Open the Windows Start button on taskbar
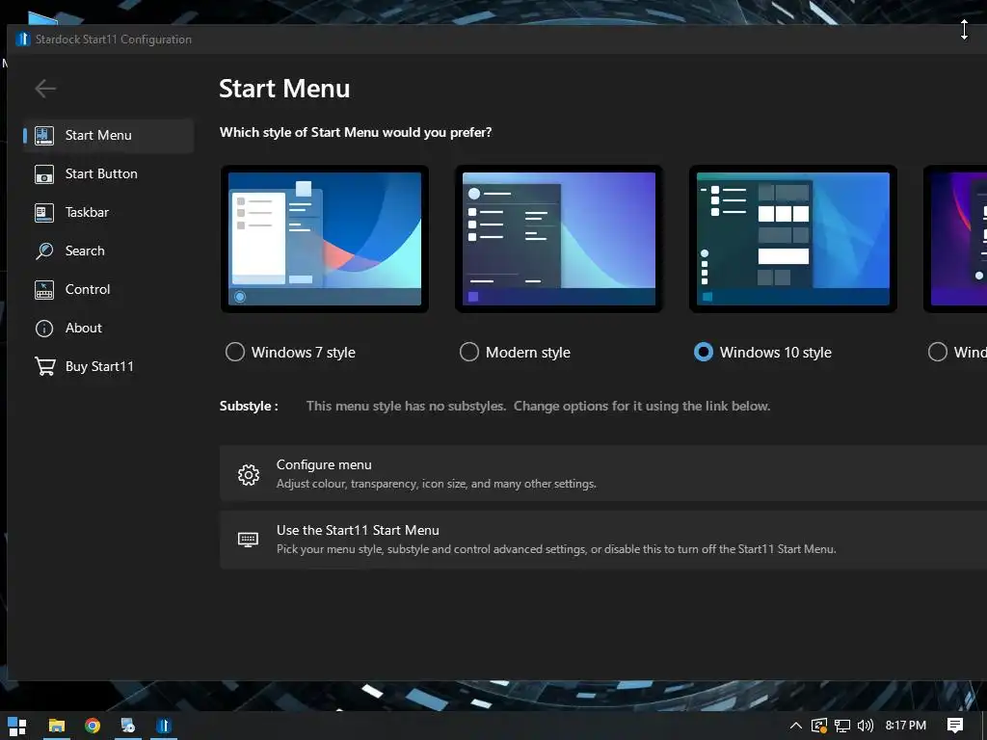This screenshot has height=740, width=987. point(17,727)
